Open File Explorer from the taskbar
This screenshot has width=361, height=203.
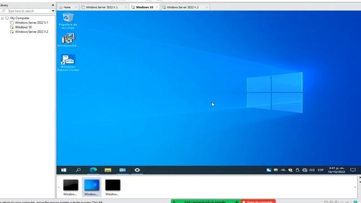[108, 170]
